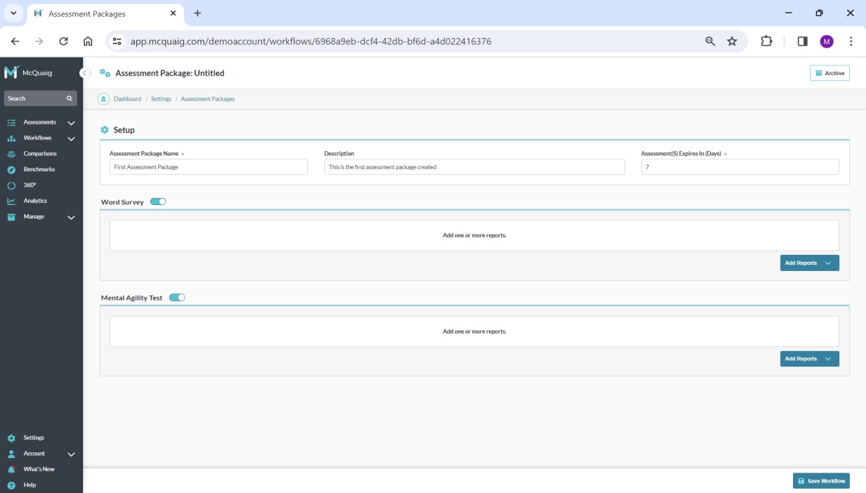The image size is (866, 493).
Task: Click the Dashboard home breadcrumb icon
Action: (x=104, y=99)
